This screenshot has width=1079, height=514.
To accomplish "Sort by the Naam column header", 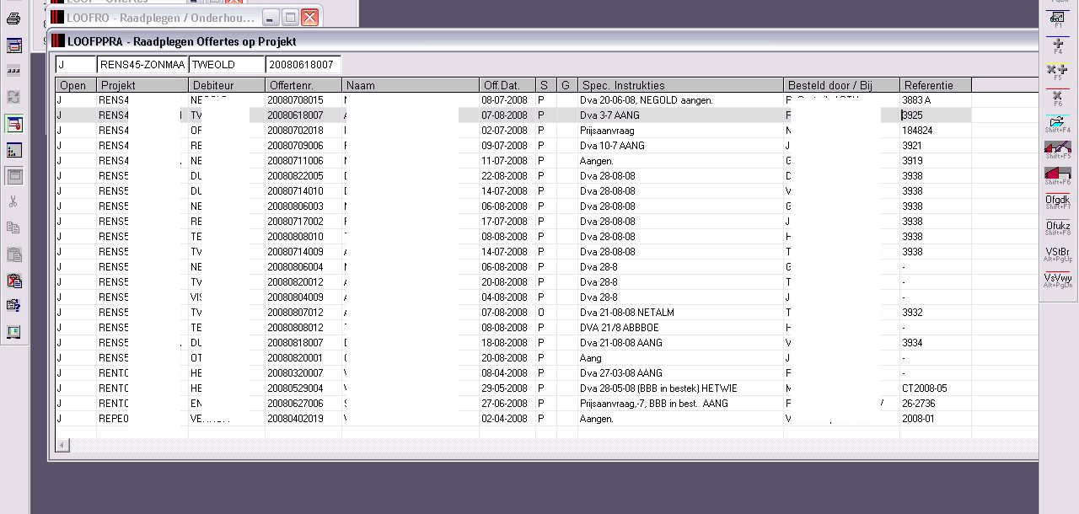I will click(x=411, y=85).
